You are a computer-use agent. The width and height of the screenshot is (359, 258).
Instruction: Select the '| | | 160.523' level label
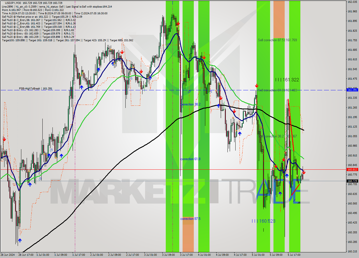tap(263, 221)
